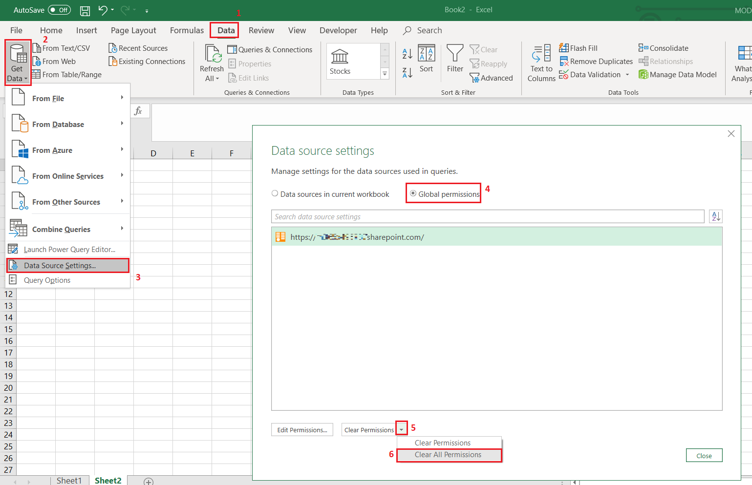Click Sort A to Z icon

407,54
